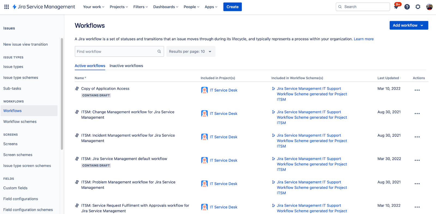Image resolution: width=436 pixels, height=214 pixels.
Task: Open the user profile avatar
Action: pyautogui.click(x=429, y=7)
